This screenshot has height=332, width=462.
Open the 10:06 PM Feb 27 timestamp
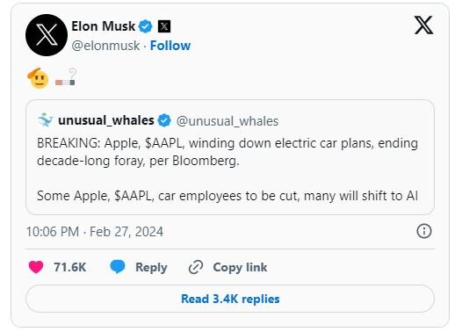click(x=95, y=232)
